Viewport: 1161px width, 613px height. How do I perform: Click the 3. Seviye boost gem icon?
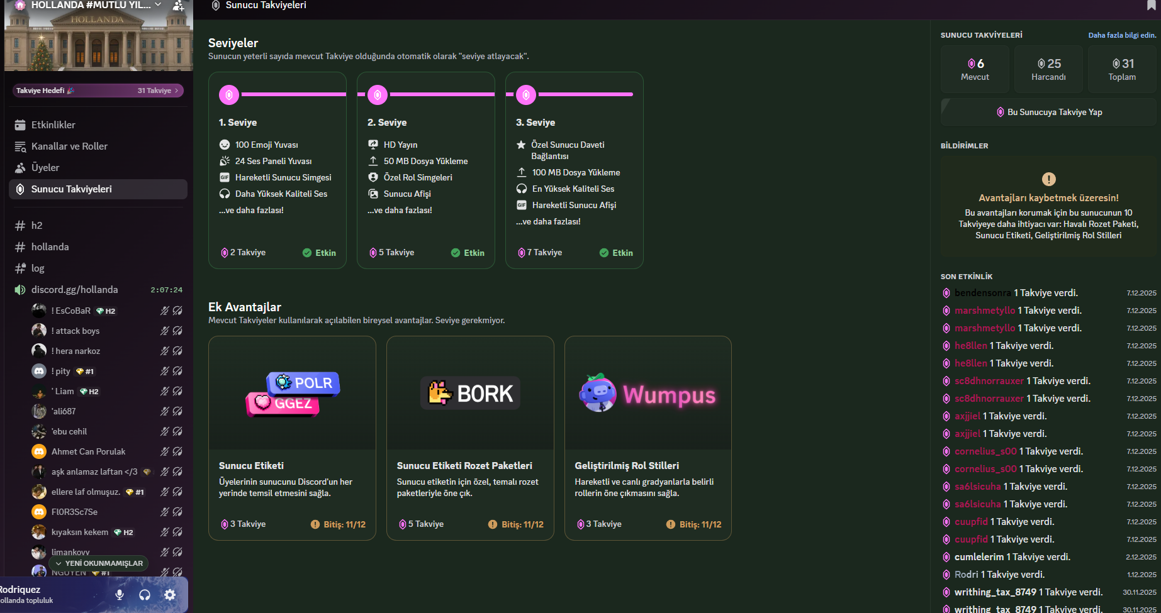coord(526,95)
